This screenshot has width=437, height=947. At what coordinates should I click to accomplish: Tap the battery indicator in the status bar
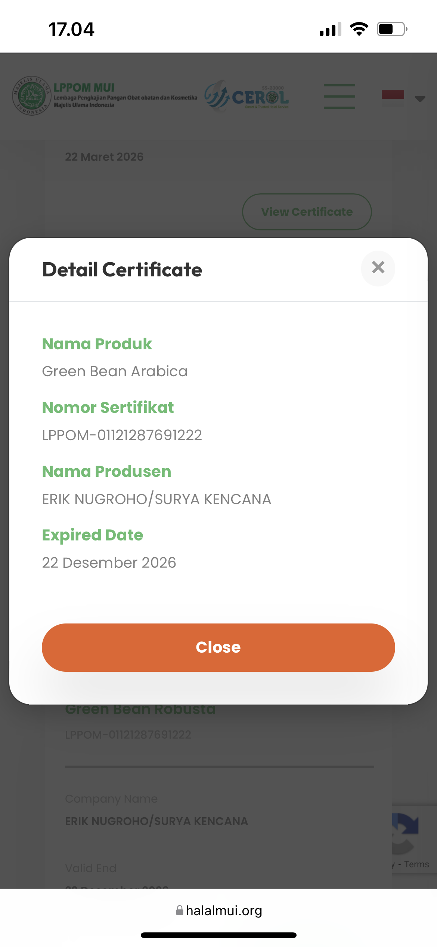391,29
